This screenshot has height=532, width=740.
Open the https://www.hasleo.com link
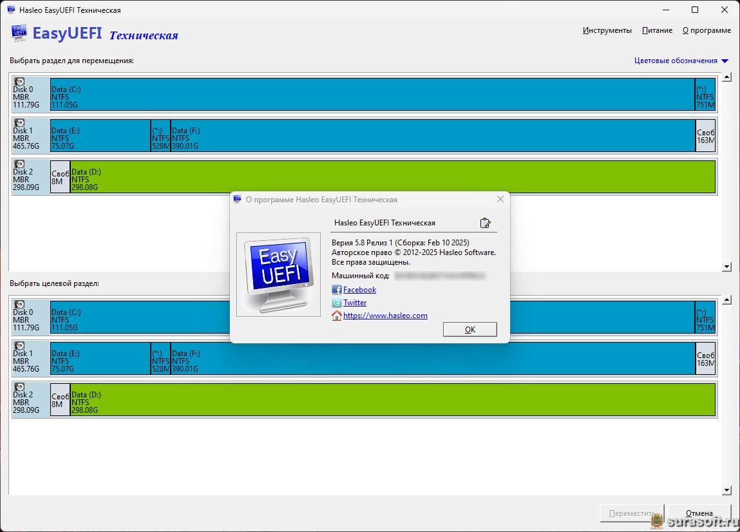pos(385,316)
